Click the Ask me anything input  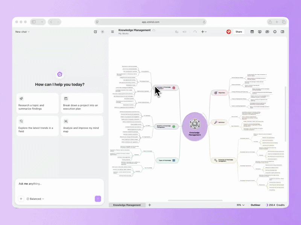59,184
